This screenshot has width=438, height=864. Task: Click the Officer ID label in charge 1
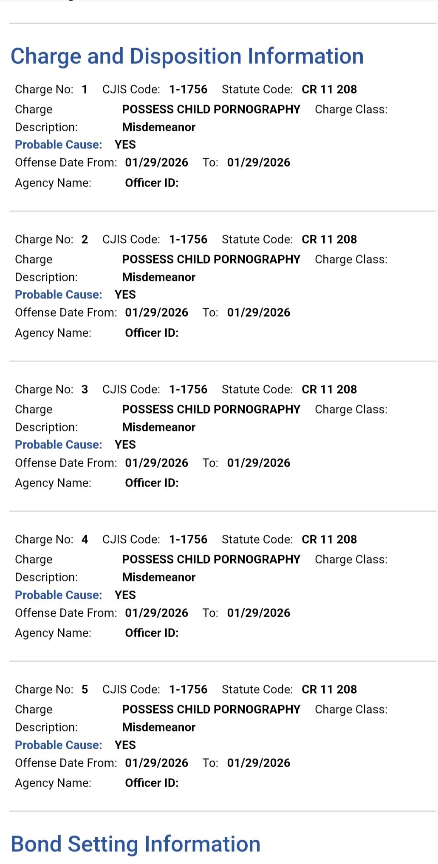(x=152, y=183)
